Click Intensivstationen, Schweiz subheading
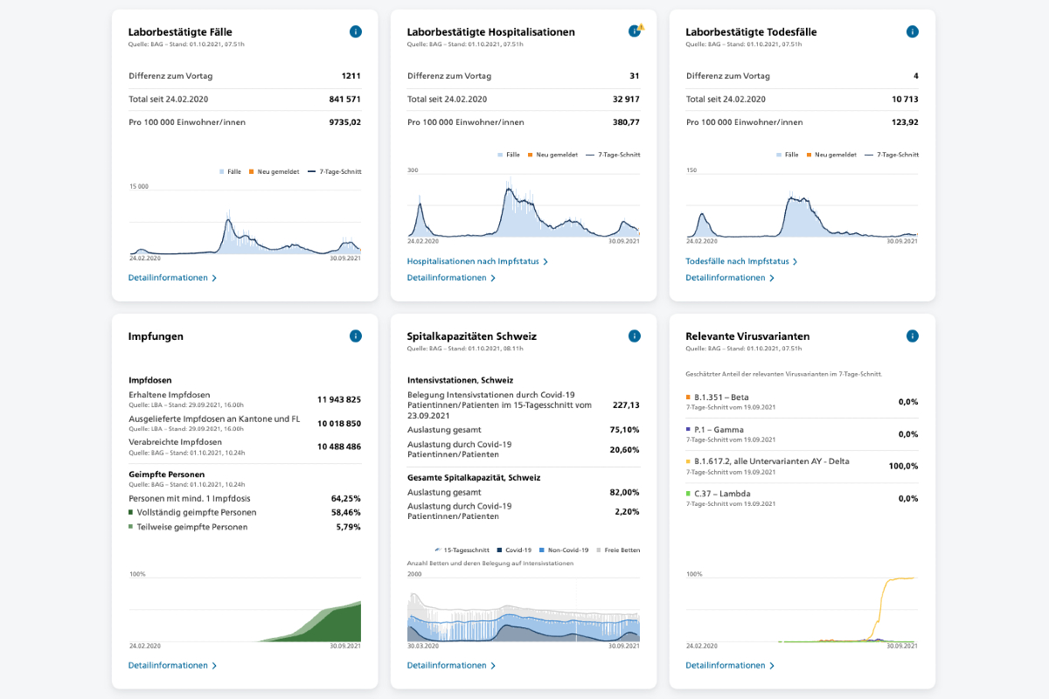Screen dimensions: 1049x699 pos(460,380)
